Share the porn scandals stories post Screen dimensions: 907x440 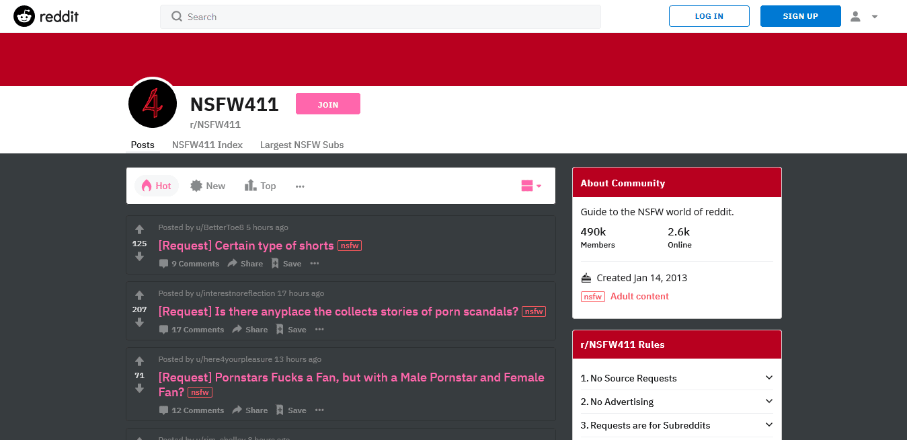250,330
